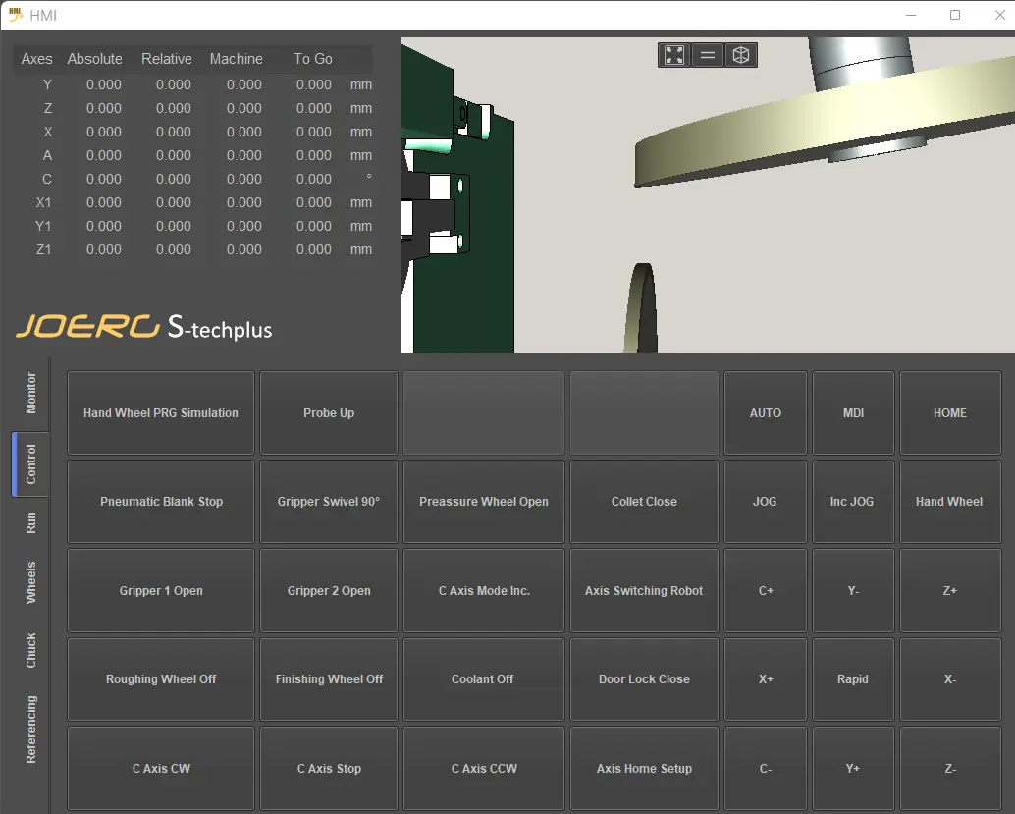The height and width of the screenshot is (814, 1015).
Task: Open the Chuck side tab
Action: (x=30, y=650)
